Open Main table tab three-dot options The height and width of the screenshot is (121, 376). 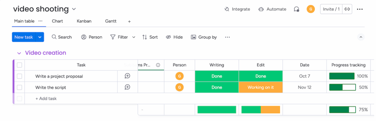(x=40, y=21)
